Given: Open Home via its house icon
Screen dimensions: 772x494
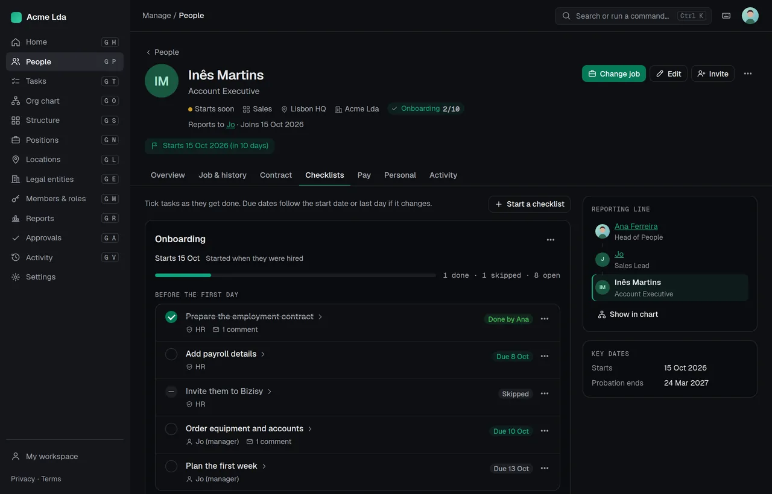Looking at the screenshot, I should 16,42.
